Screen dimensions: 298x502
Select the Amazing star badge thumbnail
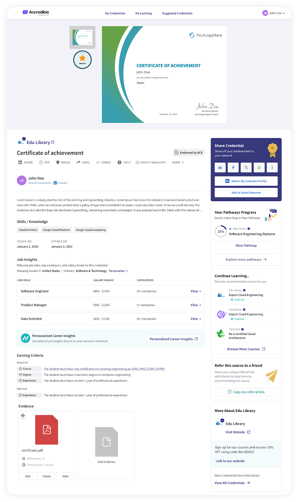click(82, 59)
